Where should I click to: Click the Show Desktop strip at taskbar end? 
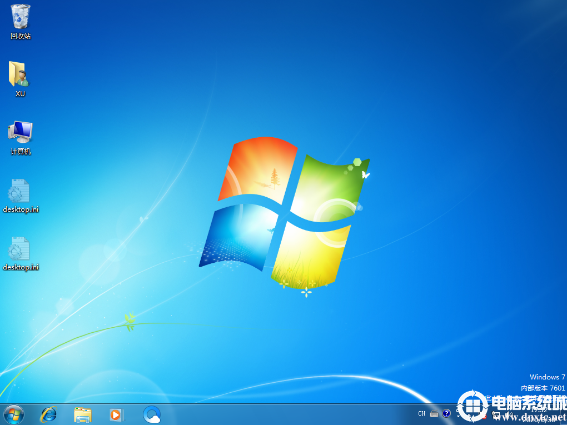[x=564, y=414]
